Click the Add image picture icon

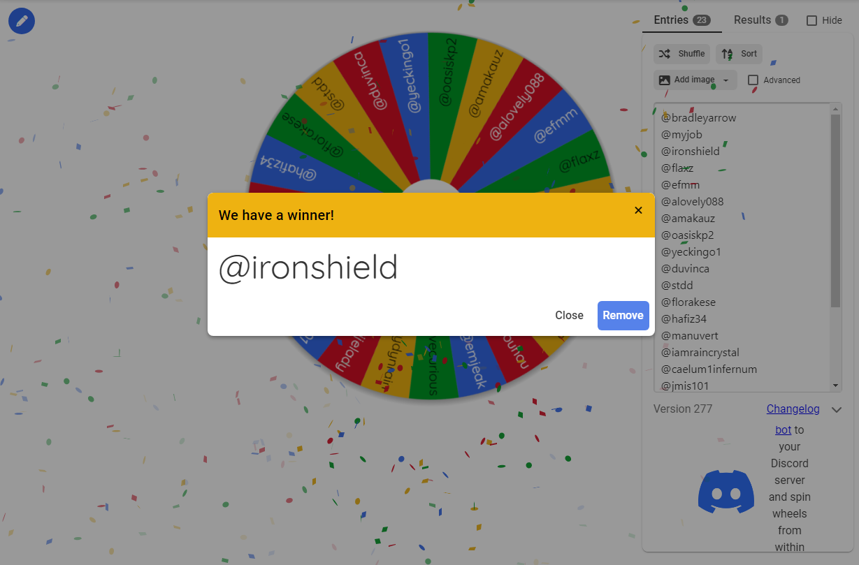(x=665, y=80)
